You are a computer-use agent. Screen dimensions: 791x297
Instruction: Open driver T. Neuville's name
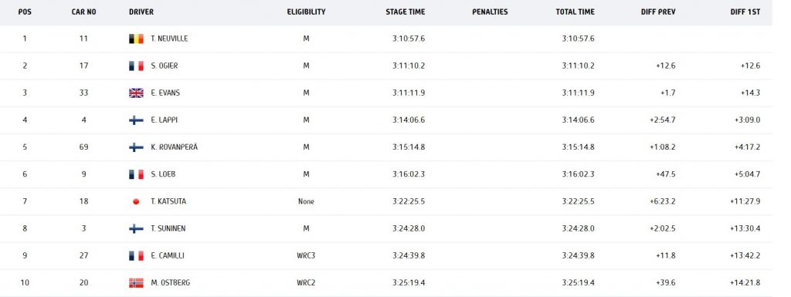click(169, 39)
